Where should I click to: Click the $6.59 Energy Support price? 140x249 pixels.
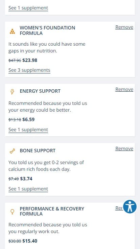(x=28, y=119)
